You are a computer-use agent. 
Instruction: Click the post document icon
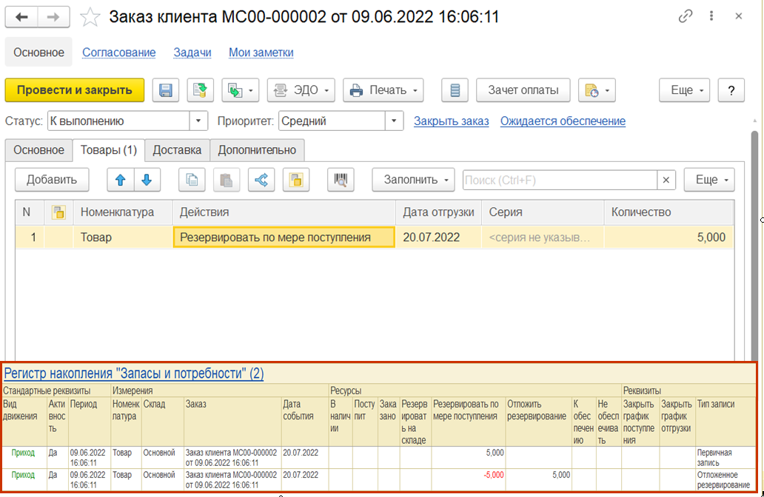point(200,90)
